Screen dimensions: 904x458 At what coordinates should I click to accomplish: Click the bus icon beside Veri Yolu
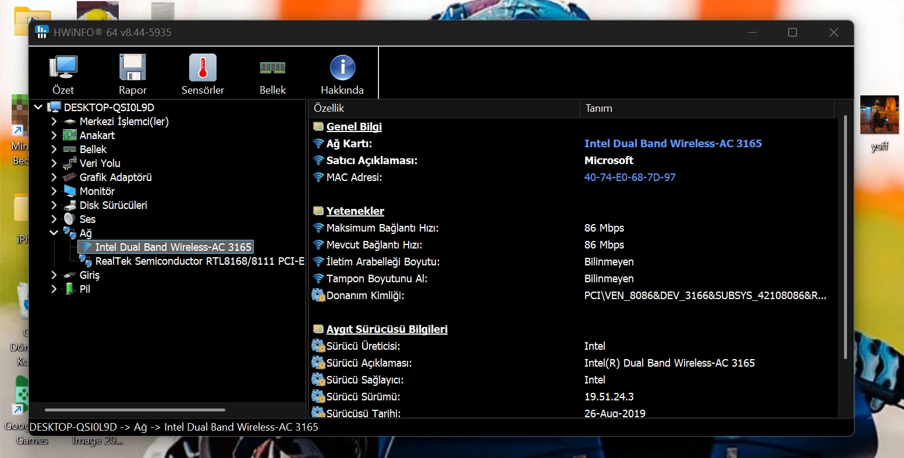pos(70,164)
